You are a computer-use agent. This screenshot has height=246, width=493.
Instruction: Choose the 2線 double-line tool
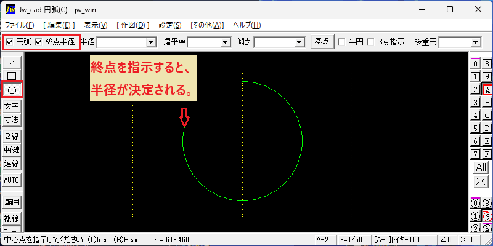(x=12, y=137)
